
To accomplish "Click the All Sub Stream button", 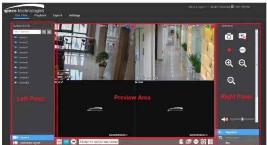I will (109, 142).
